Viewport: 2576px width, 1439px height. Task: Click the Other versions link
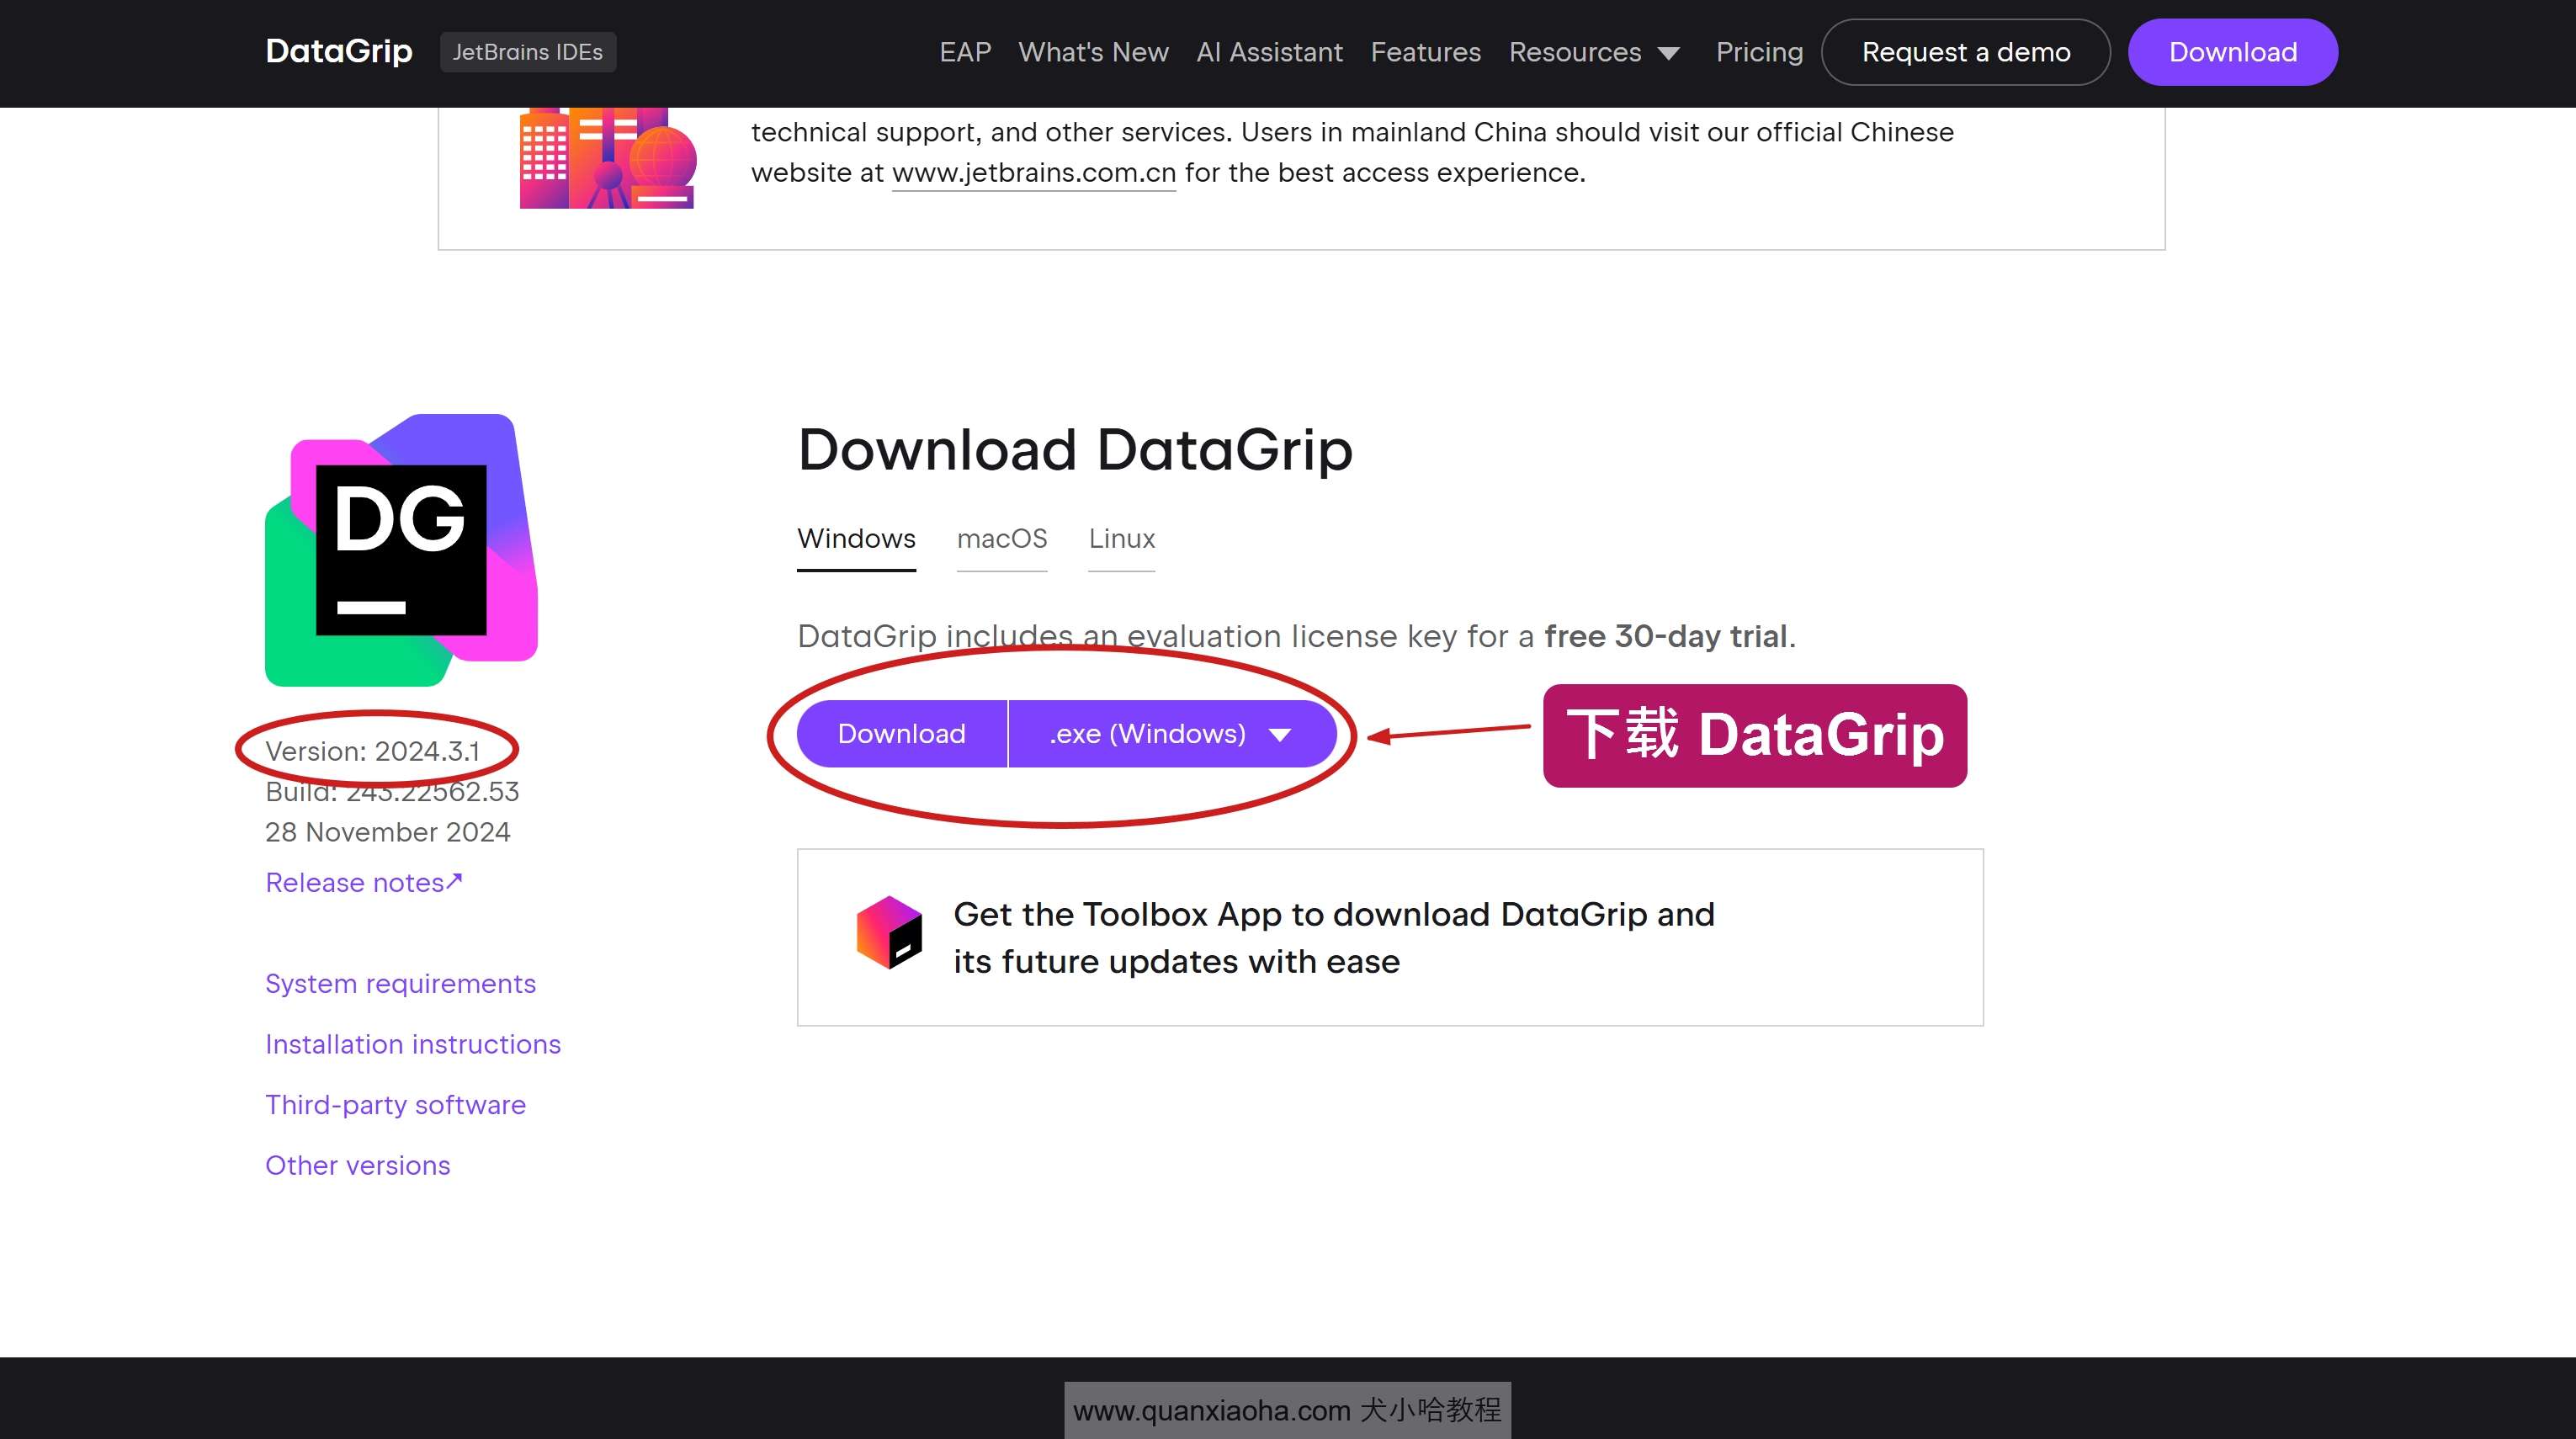point(358,1165)
